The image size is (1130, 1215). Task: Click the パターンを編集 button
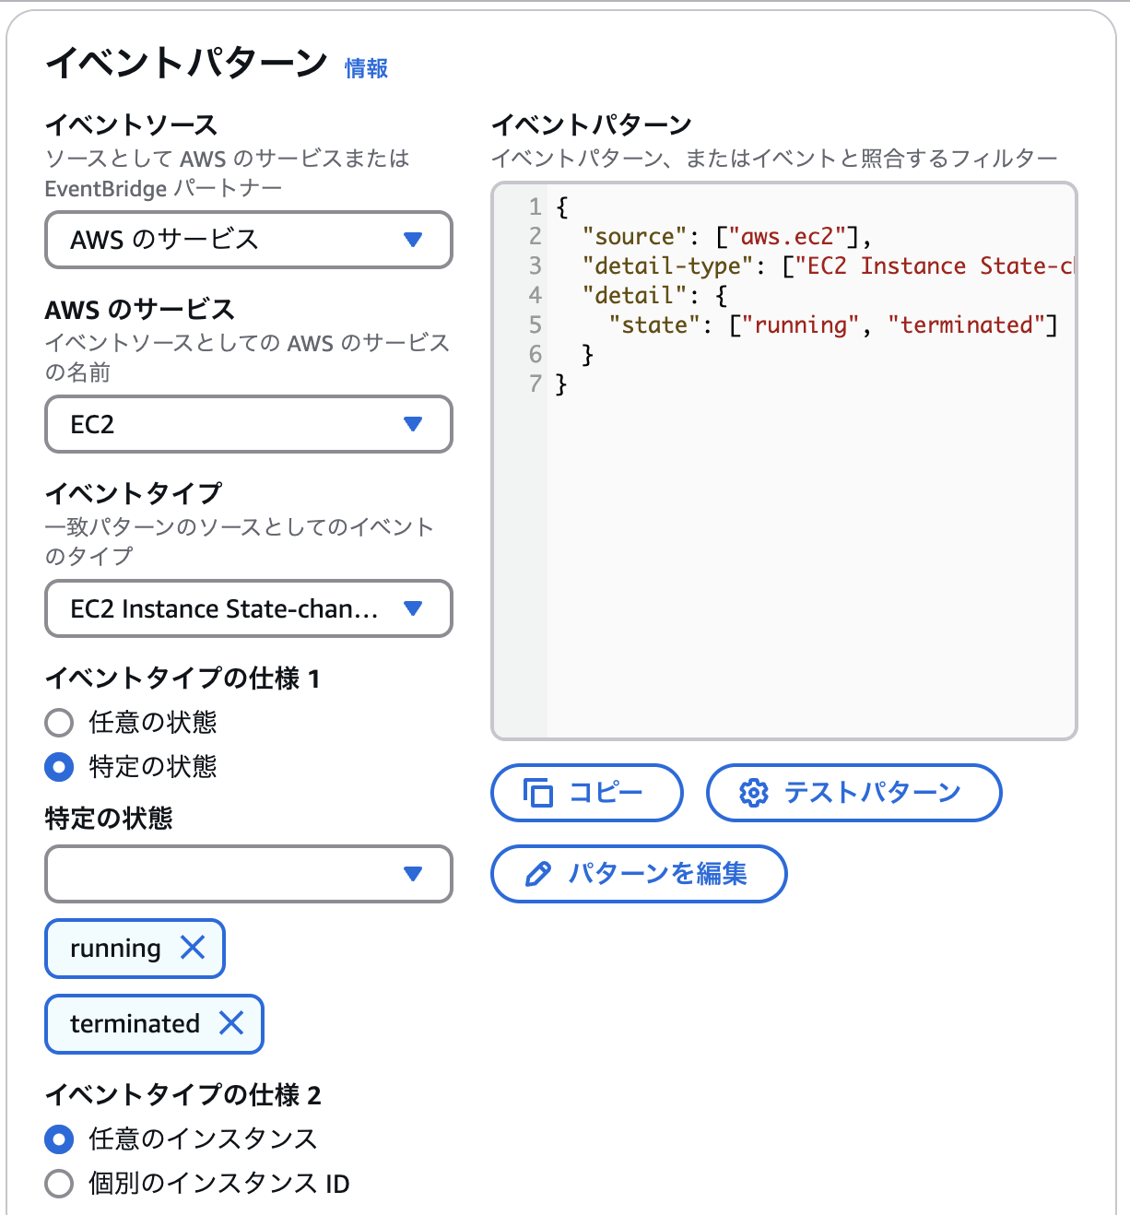638,874
